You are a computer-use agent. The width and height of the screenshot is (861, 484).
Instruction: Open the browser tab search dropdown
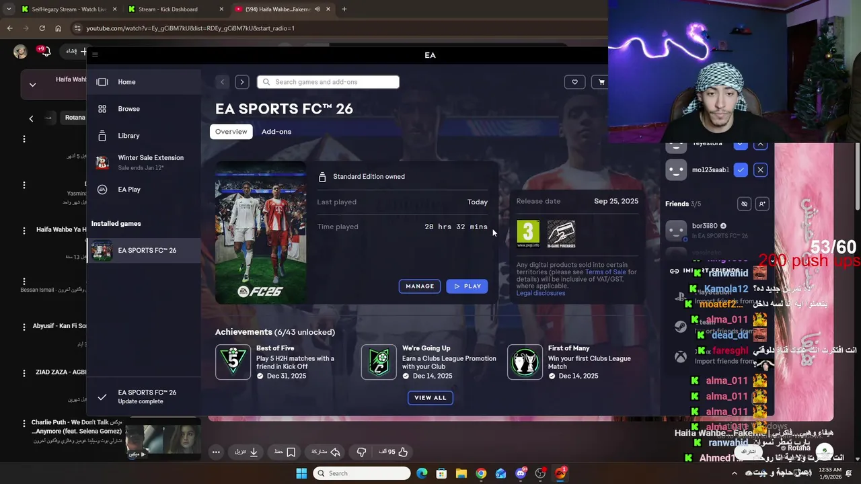pos(9,9)
